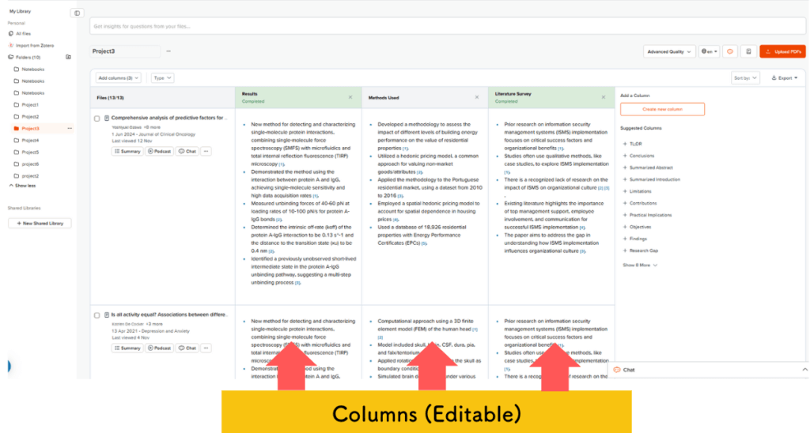The image size is (810, 433).
Task: Click the three-dot menu next to Project3 title
Action: 168,51
